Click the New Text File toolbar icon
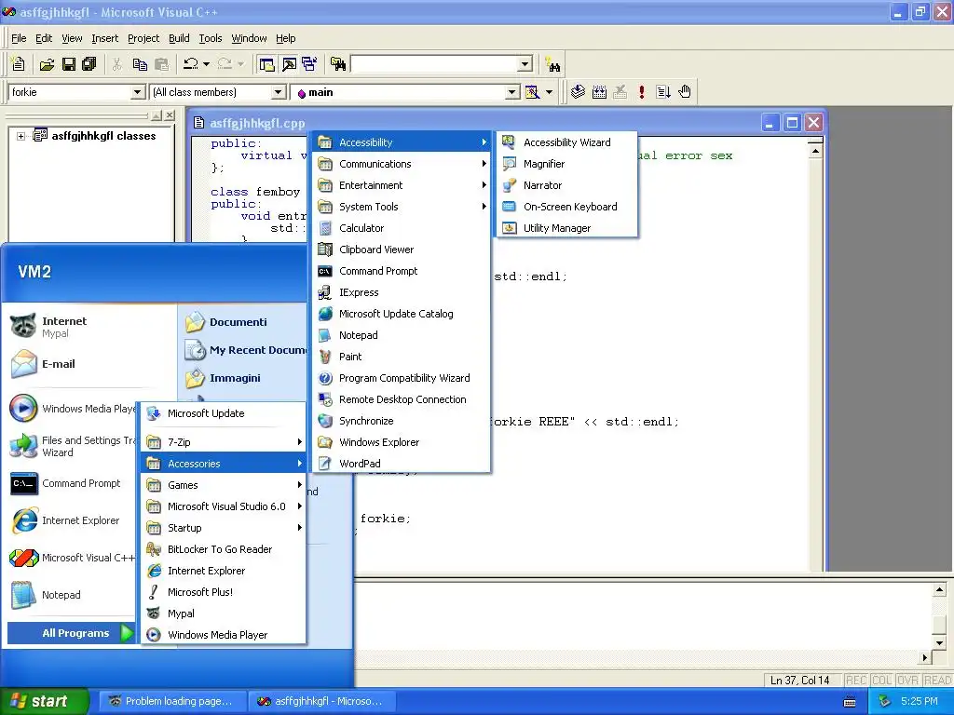Image resolution: width=954 pixels, height=715 pixels. (x=19, y=64)
